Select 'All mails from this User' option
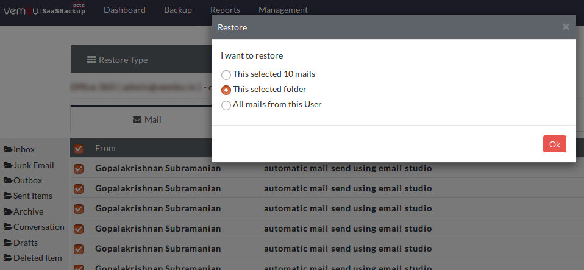The height and width of the screenshot is (270, 584). pyautogui.click(x=226, y=105)
